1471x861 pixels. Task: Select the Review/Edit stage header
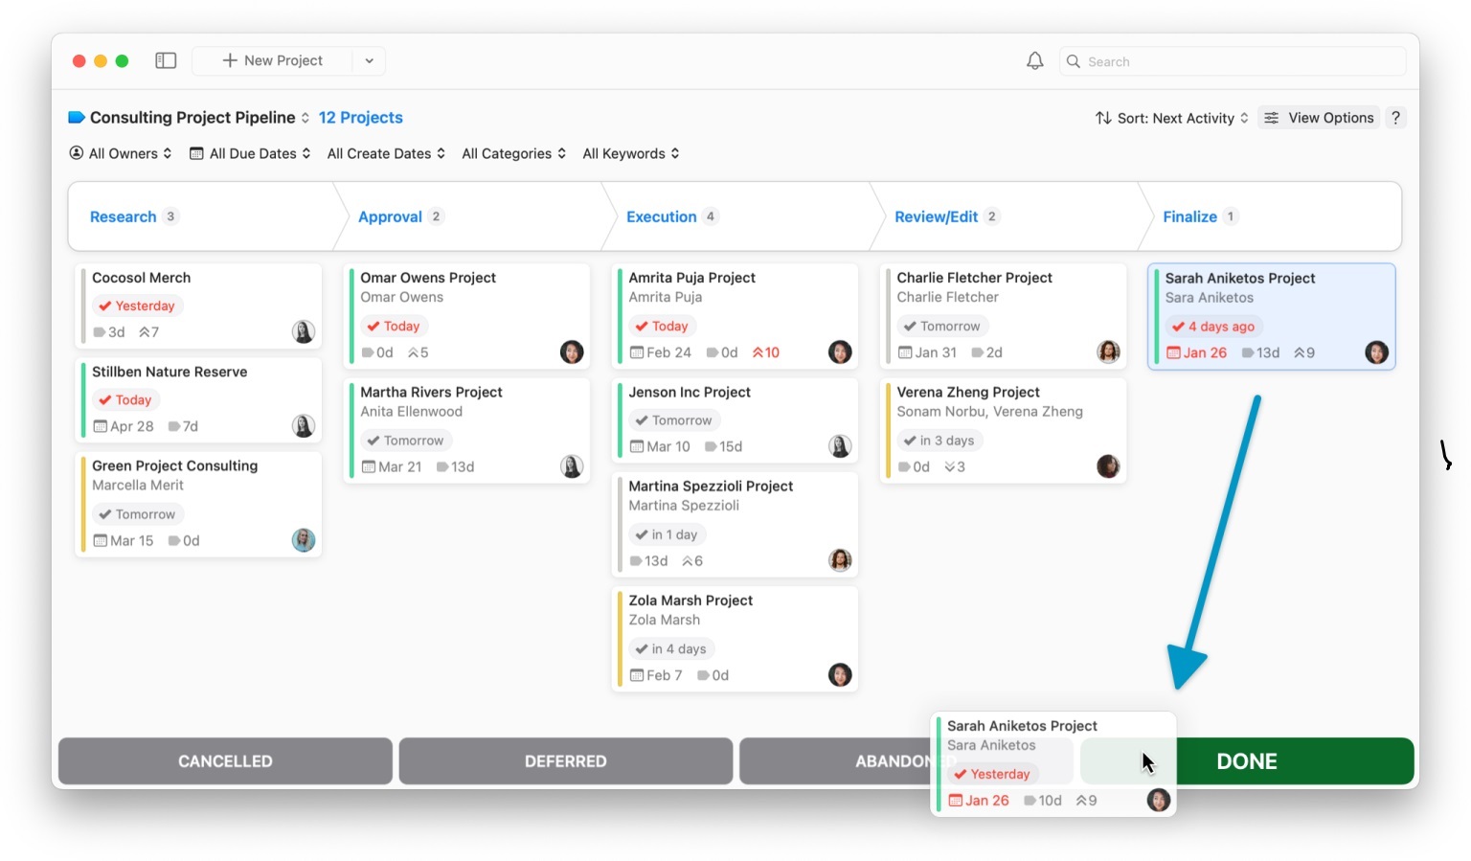click(936, 216)
